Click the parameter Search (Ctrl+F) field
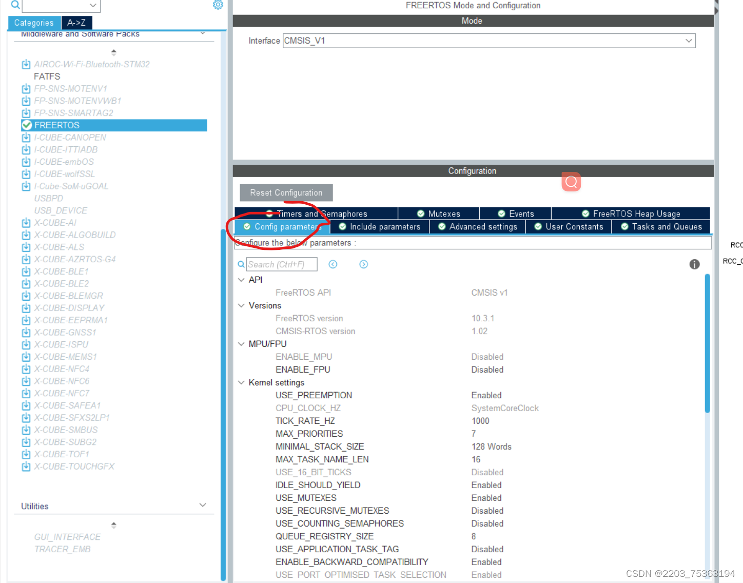This screenshot has height=583, width=743. [x=282, y=264]
